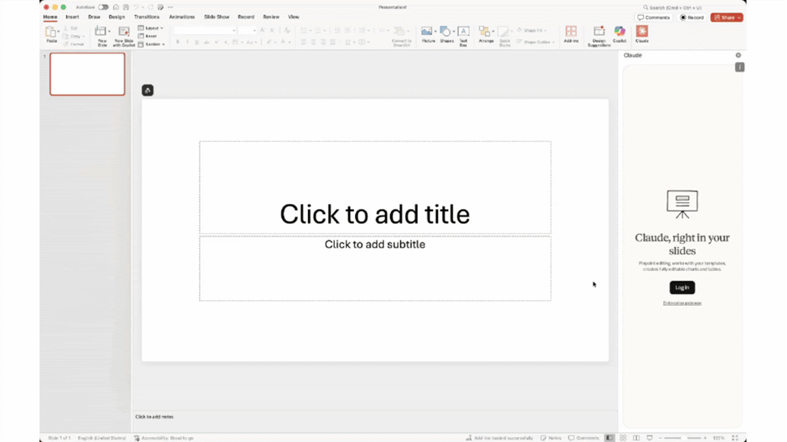Click the Paste clipboard icon

tap(51, 33)
